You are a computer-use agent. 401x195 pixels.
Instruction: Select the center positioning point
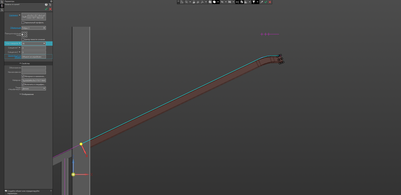(24, 34)
